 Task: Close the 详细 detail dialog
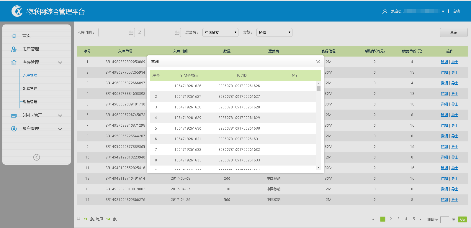point(318,62)
